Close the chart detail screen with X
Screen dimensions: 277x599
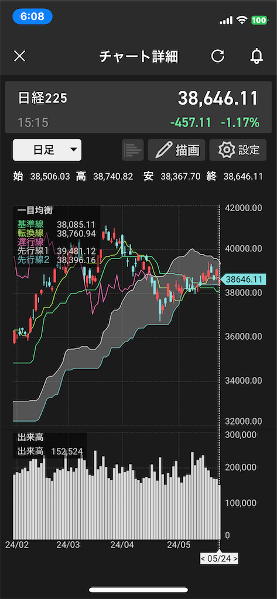[x=19, y=57]
